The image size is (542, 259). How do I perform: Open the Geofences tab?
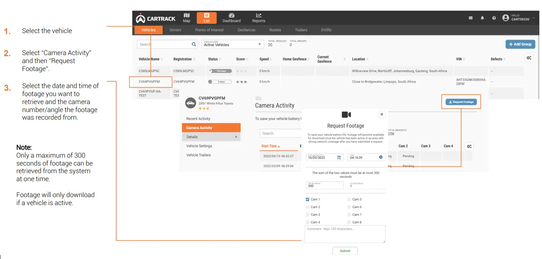pyautogui.click(x=247, y=30)
